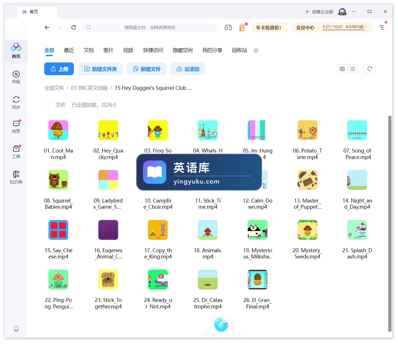Image resolution: width=398 pixels, height=344 pixels.
Task: Select 18. Animals.mp4 thumbnail
Action: tap(208, 230)
